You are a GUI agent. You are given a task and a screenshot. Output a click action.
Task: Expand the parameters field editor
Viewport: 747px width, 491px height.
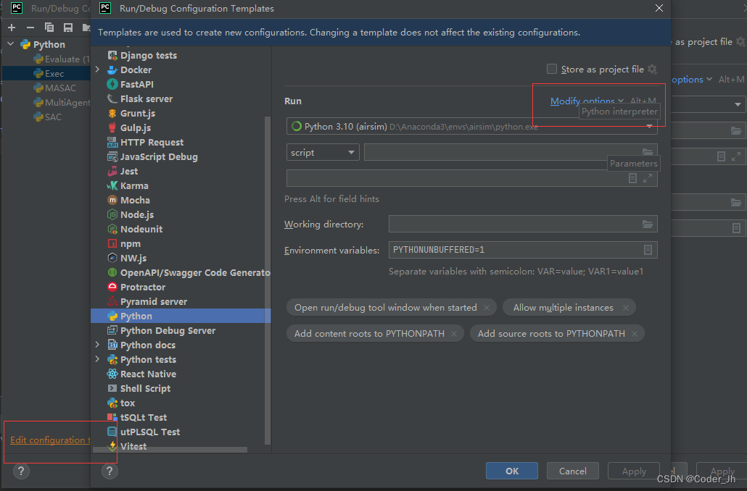(x=648, y=178)
